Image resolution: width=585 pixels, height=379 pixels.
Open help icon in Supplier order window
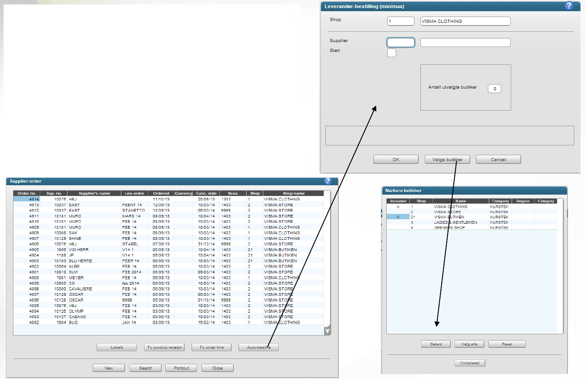tap(328, 181)
